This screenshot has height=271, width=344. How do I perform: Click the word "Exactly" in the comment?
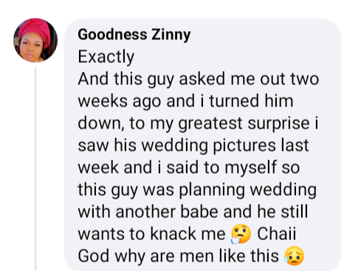coord(106,57)
